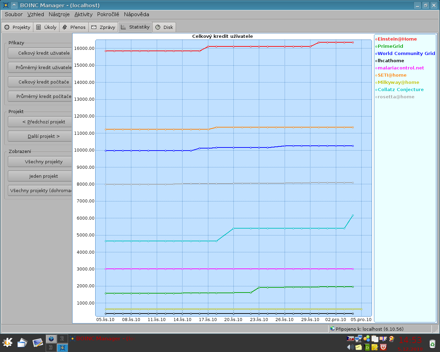Click the hourglass tray icon
This screenshot has width=440, height=352.
[391, 339]
